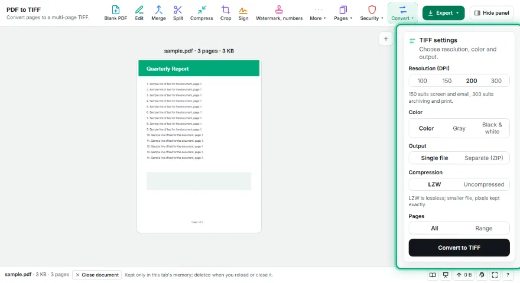Click the PDF to TIFF title
520x283 pixels.
[24, 9]
